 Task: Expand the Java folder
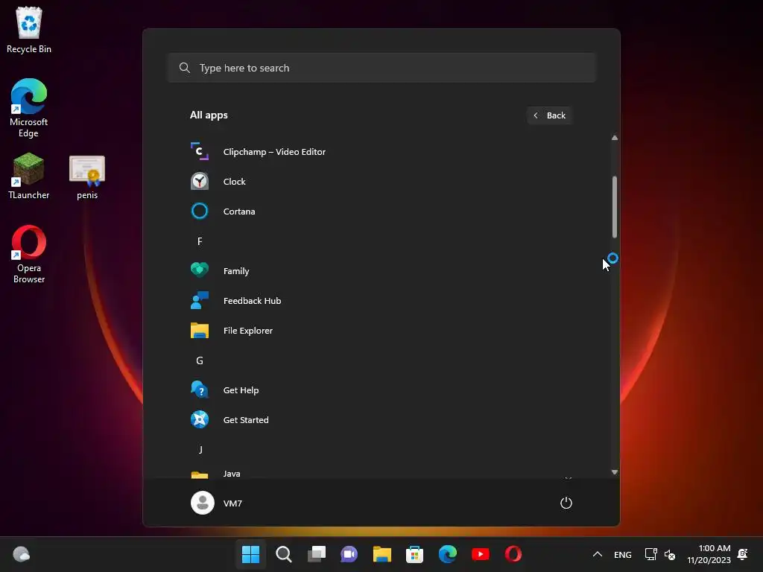[x=381, y=473]
